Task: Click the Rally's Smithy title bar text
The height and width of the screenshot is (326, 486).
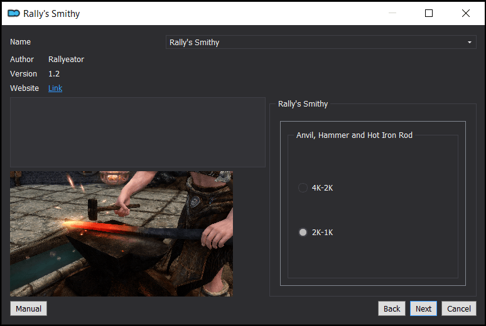Action: tap(51, 14)
